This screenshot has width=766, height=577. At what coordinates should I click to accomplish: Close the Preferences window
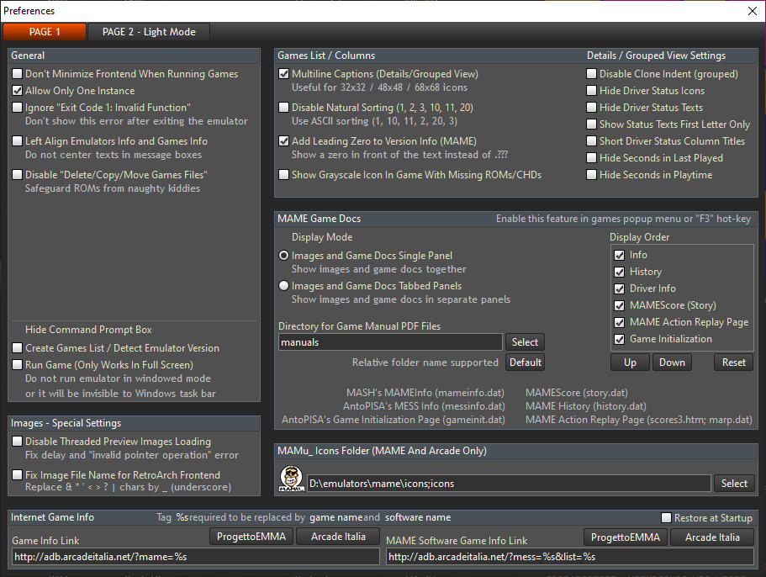[752, 11]
